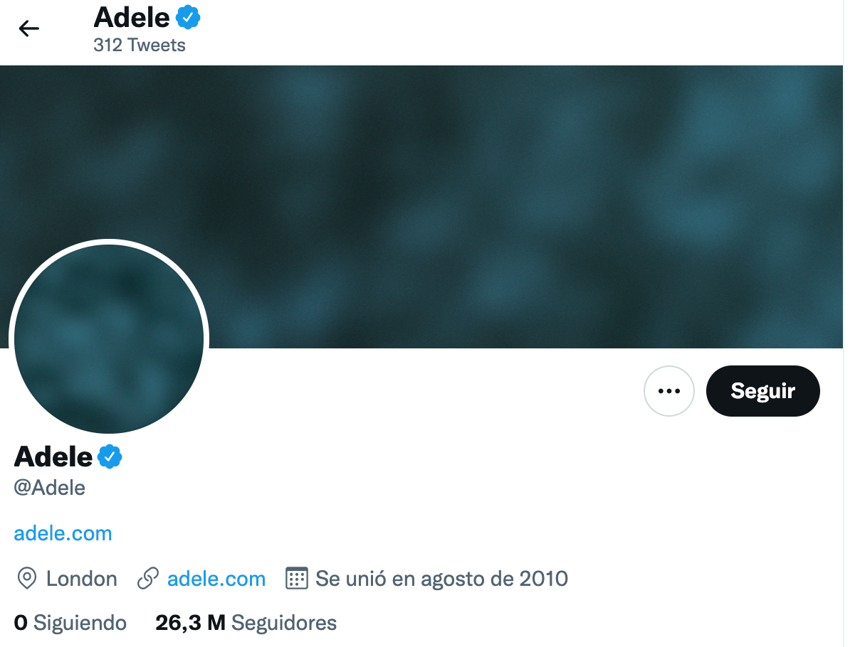Click the London location text

point(81,579)
